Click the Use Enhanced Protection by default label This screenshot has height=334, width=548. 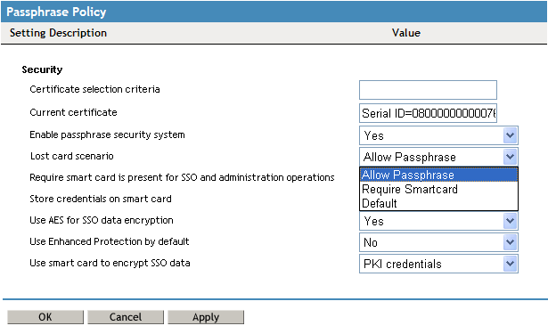pyautogui.click(x=110, y=241)
